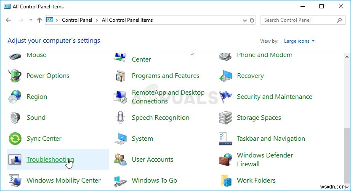Select All Control Panel Items breadcrumb

pos(127,20)
